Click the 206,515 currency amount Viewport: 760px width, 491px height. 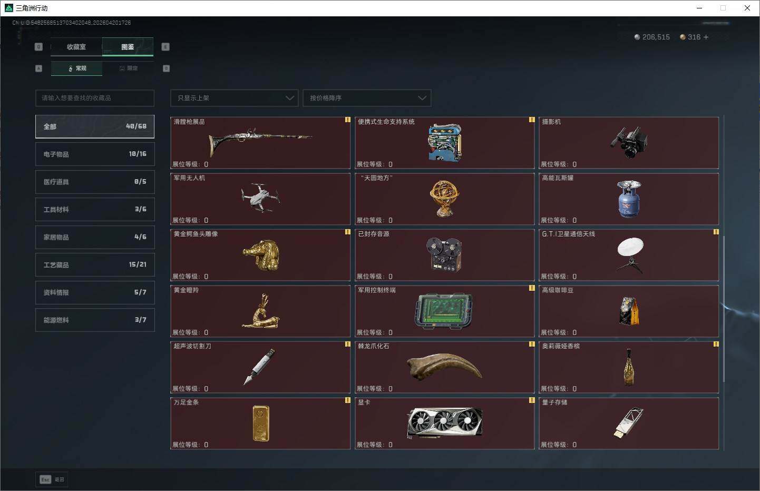656,37
